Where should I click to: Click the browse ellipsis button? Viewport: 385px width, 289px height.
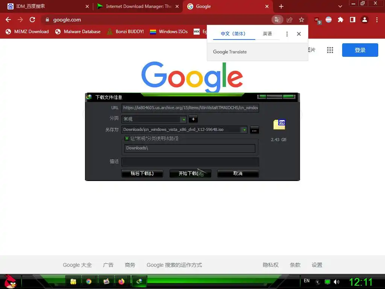point(255,130)
